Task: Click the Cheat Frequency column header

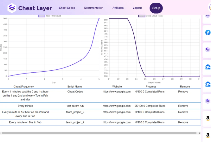Action: pos(24,87)
